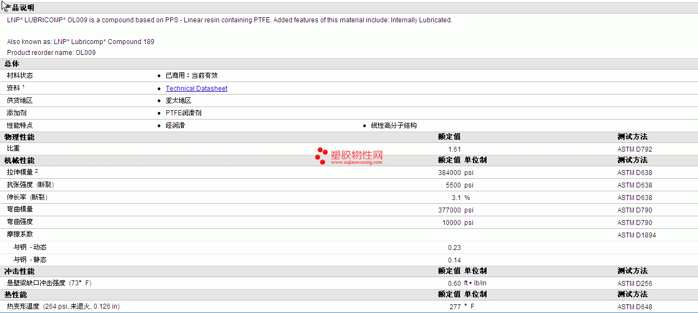Click the product description sentence starting "LNP* LUBRICOMP* OL009"
This screenshot has width=698, height=313.
(x=229, y=20)
